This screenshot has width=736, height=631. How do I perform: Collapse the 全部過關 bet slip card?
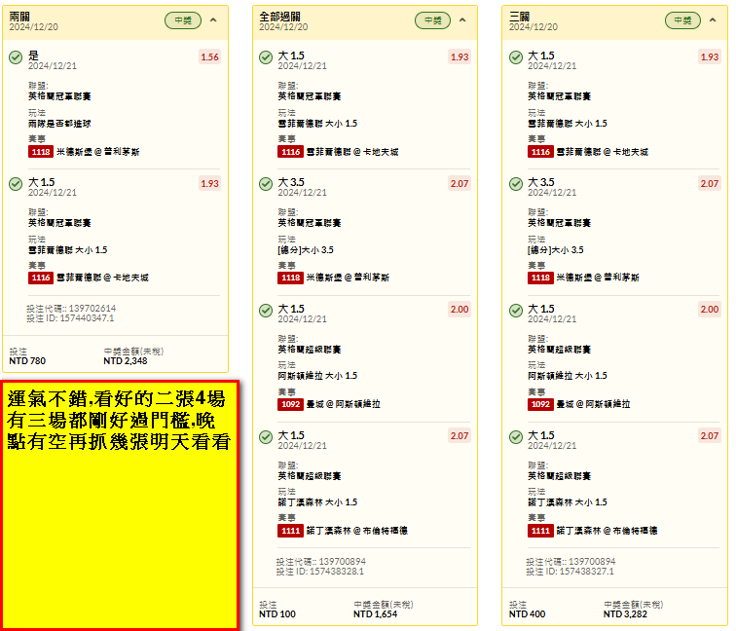click(462, 20)
